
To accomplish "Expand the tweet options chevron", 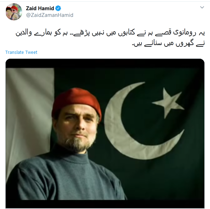I will [x=202, y=7].
